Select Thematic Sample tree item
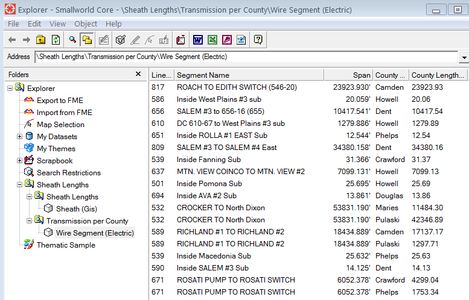Image resolution: width=469 pixels, height=300 pixels. (x=66, y=245)
